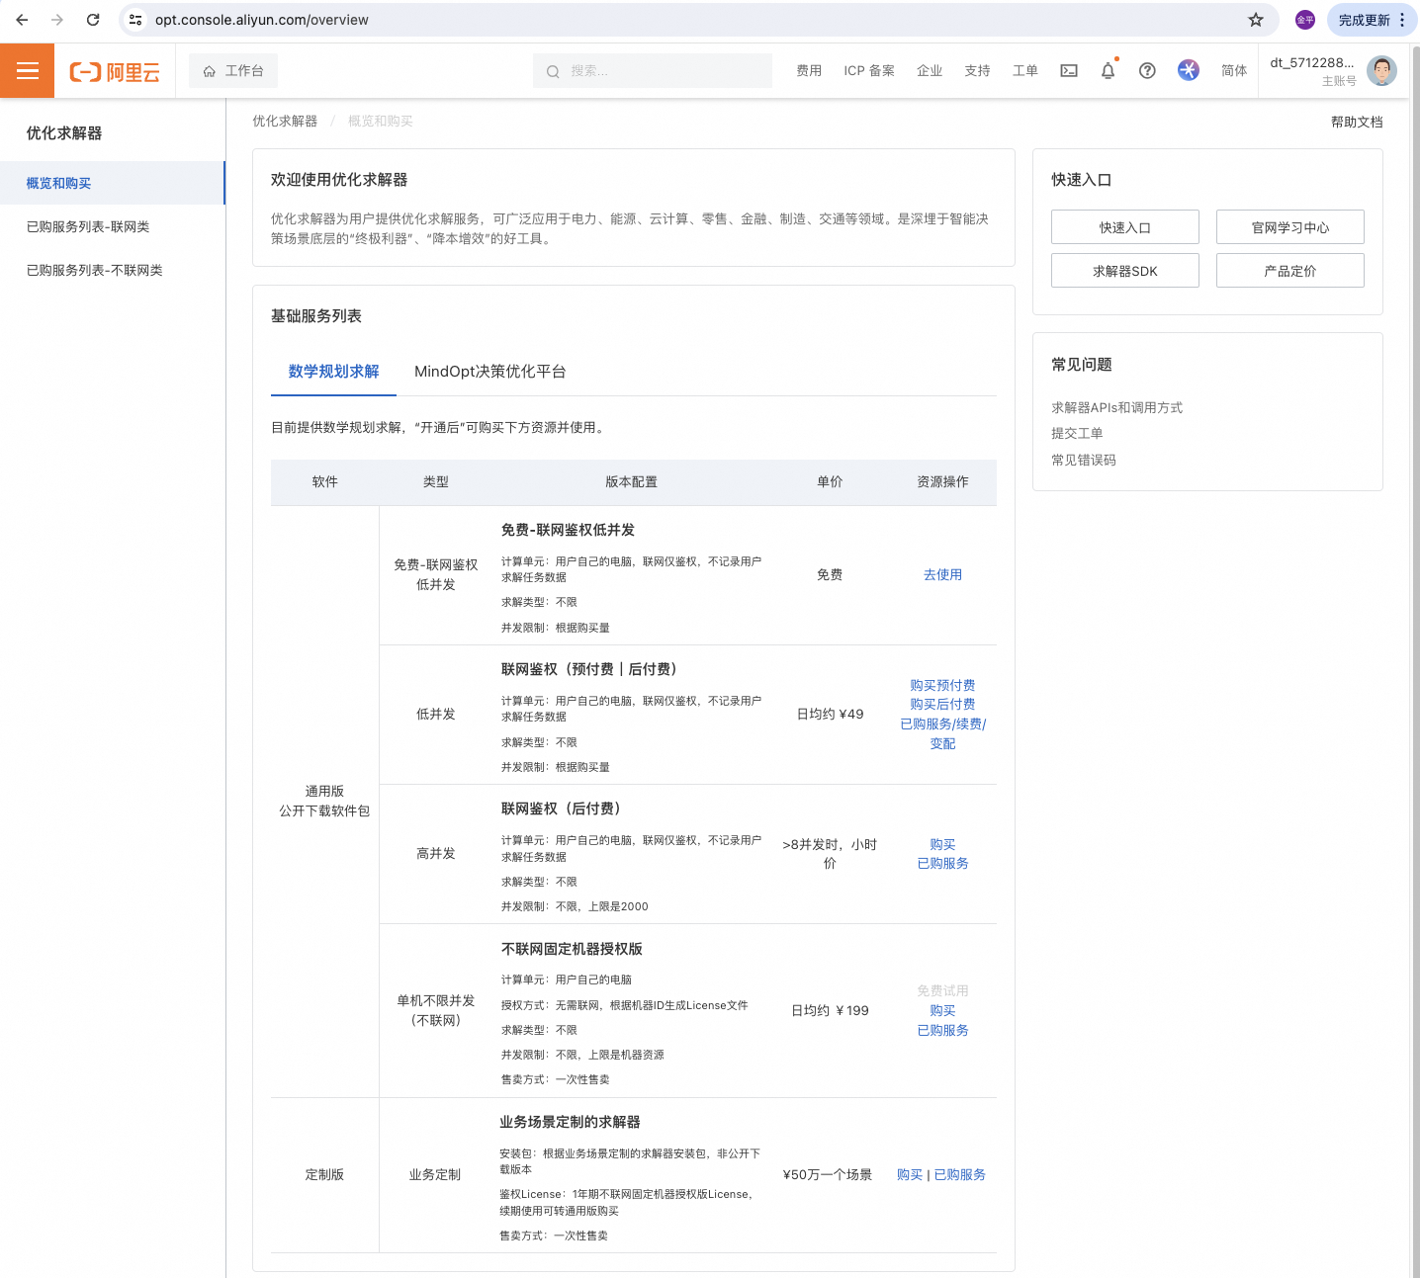Open 工单 menu in top bar
This screenshot has width=1420, height=1278.
1025,71
